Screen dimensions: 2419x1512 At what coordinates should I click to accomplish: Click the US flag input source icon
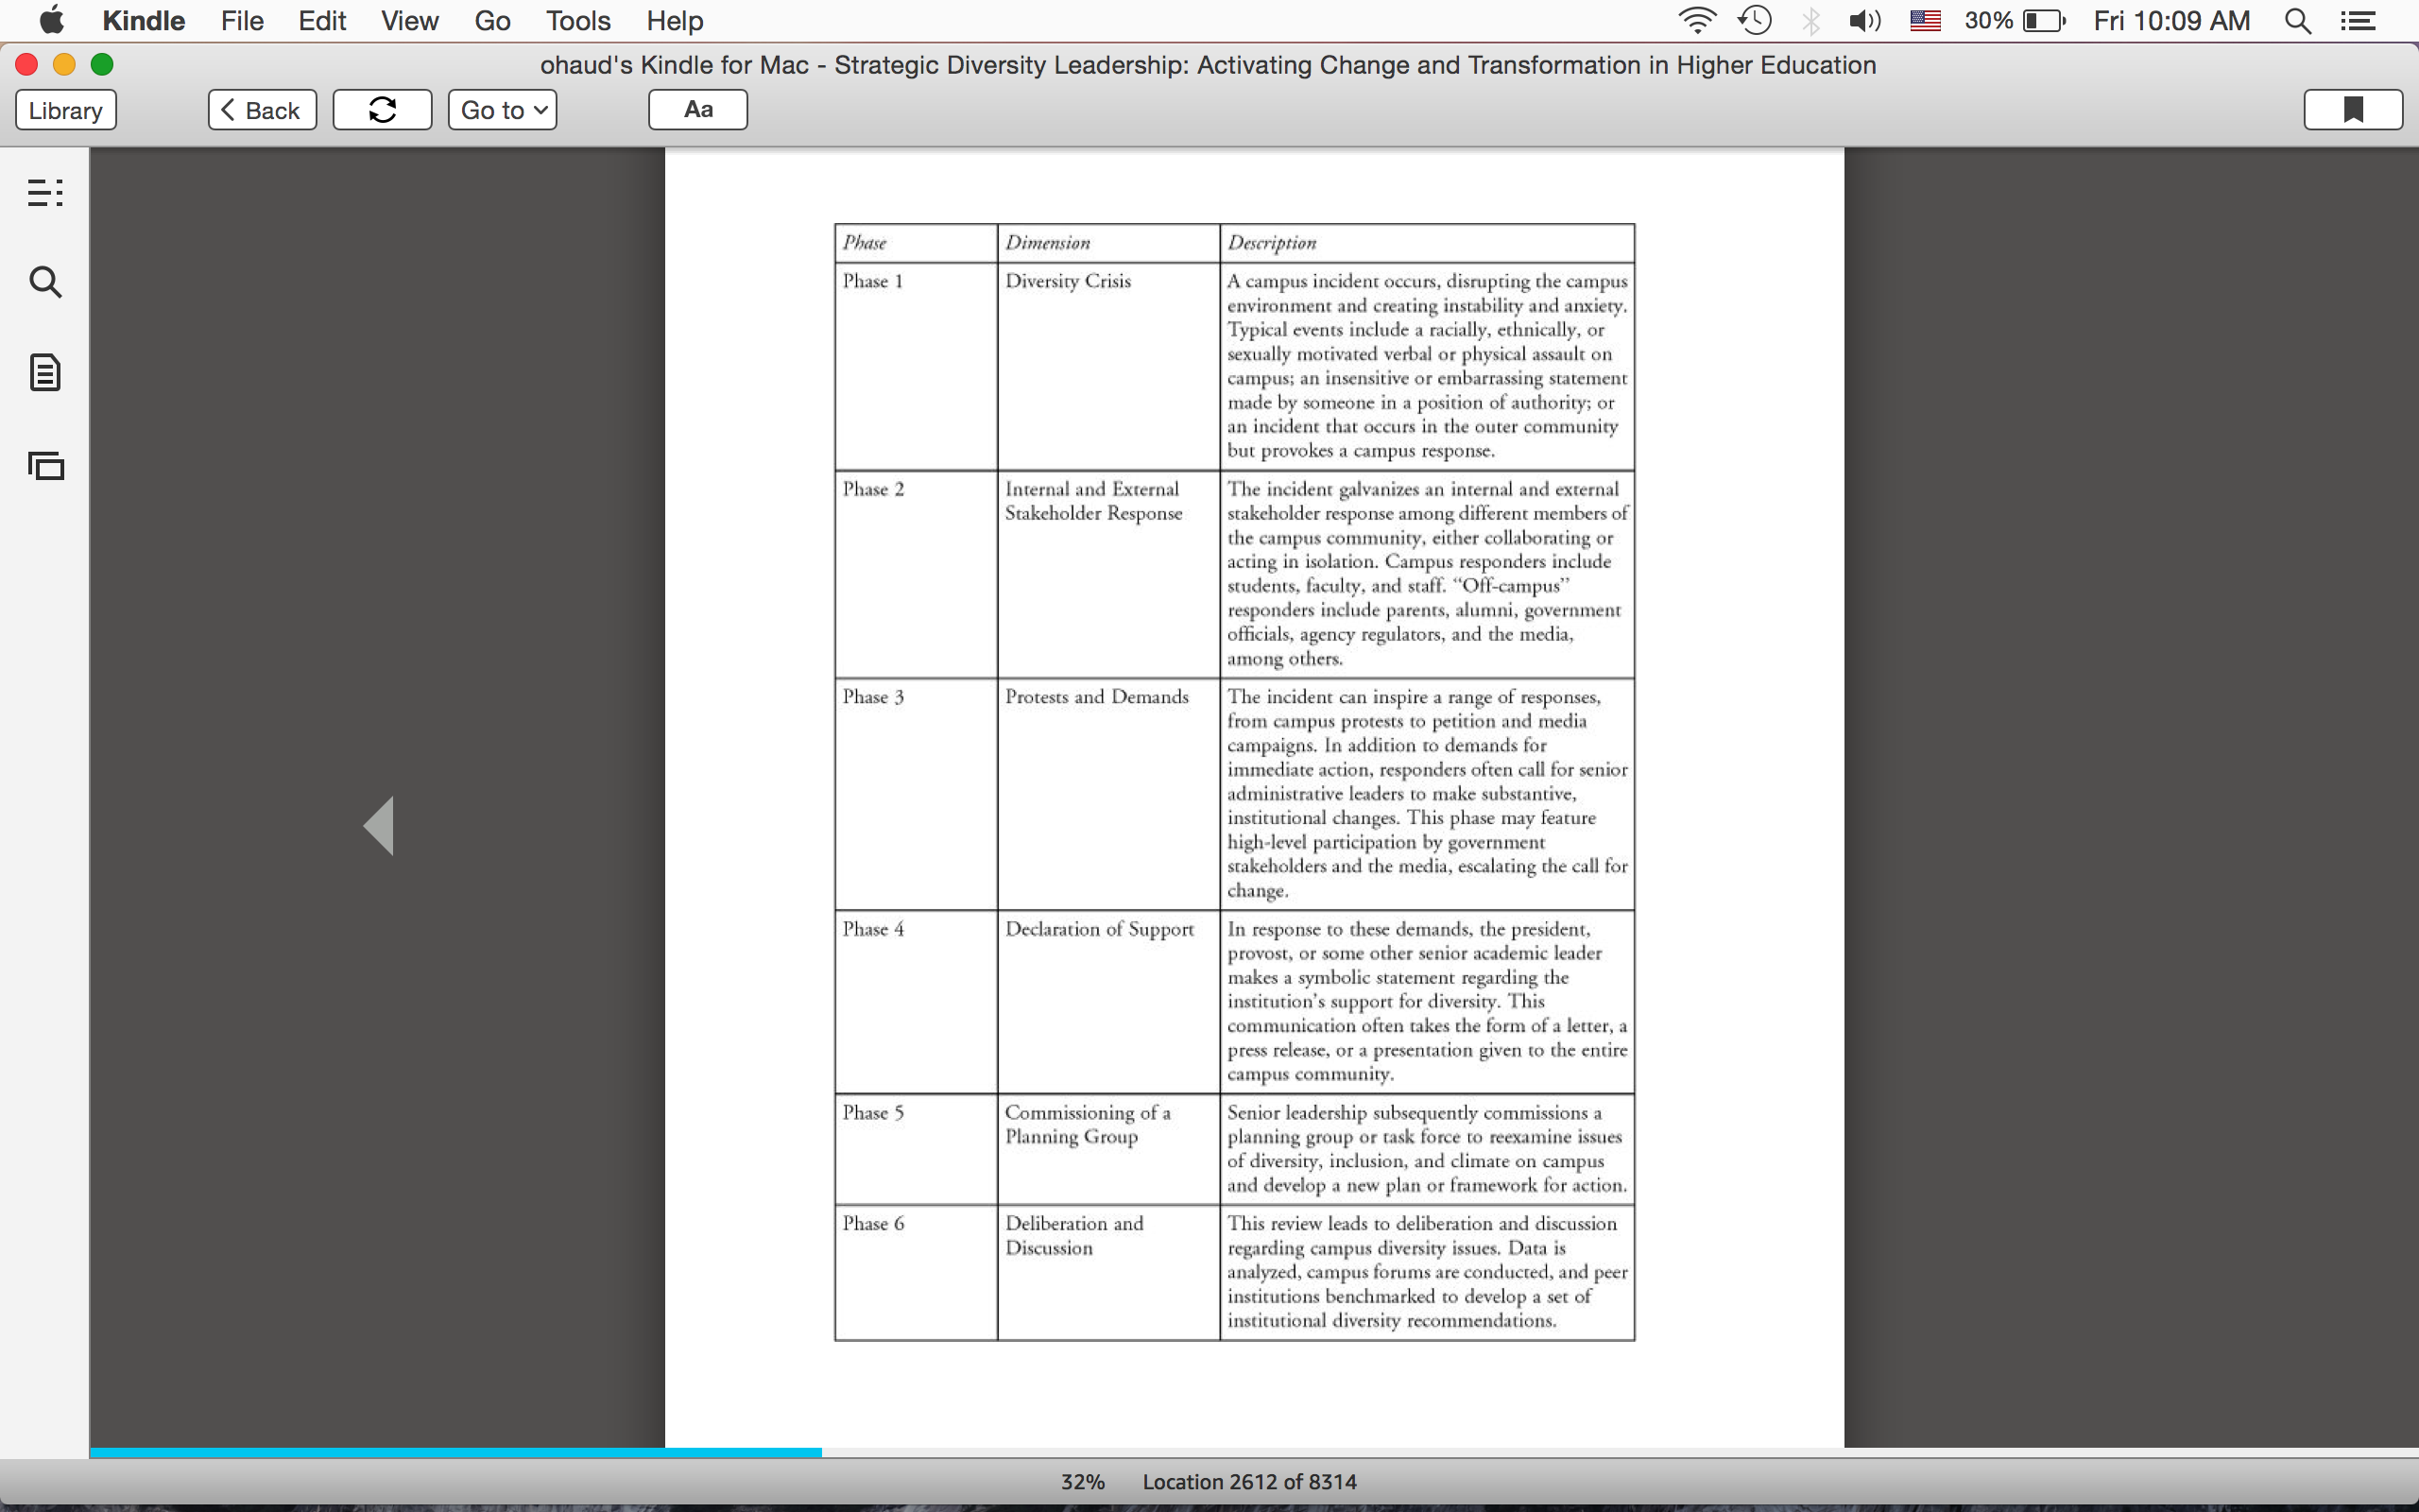tap(1925, 21)
